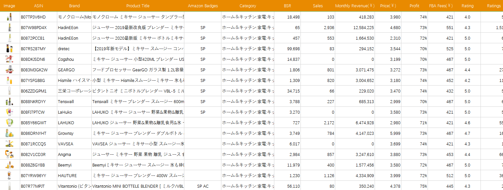Screen dimensions: 503x190
Task: Open product thumbnail for ASIN B07W98PD4X
Action: 9,27
